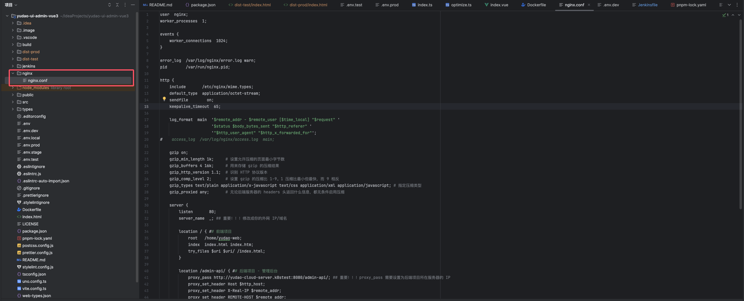Expand the src folder

[x=13, y=102]
